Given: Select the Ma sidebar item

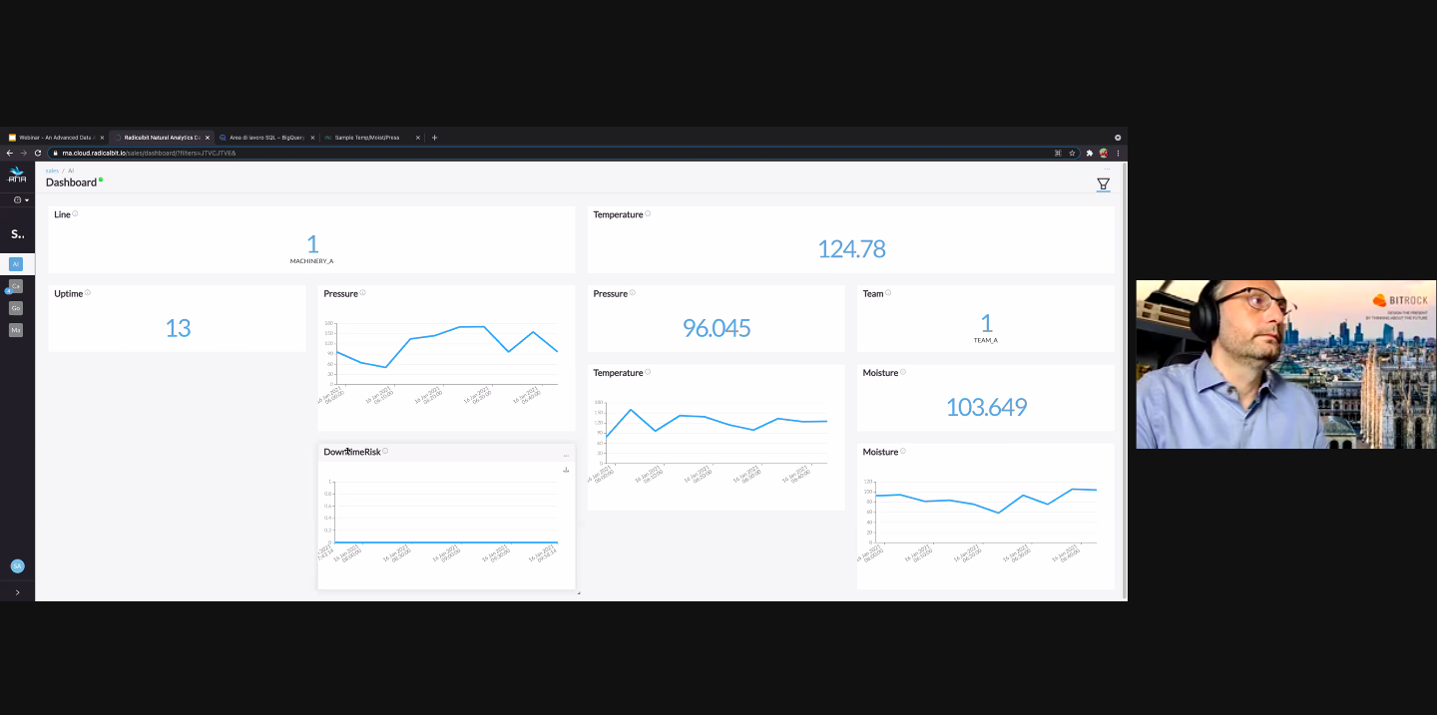Looking at the screenshot, I should [16, 330].
